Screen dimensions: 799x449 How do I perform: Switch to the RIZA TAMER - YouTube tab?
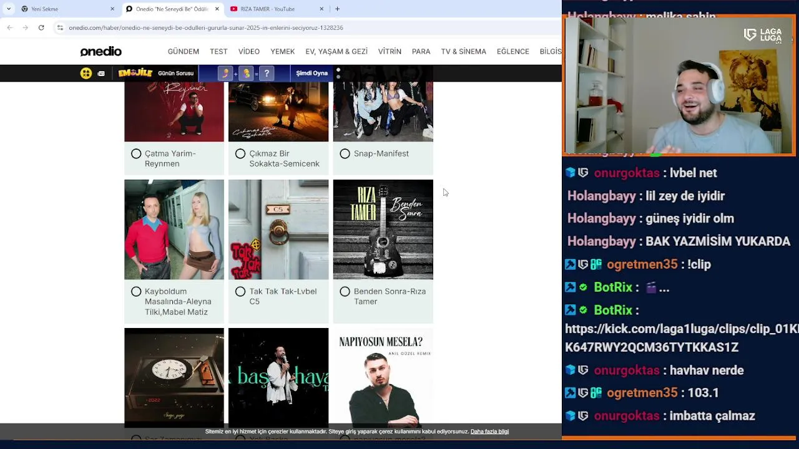click(276, 9)
